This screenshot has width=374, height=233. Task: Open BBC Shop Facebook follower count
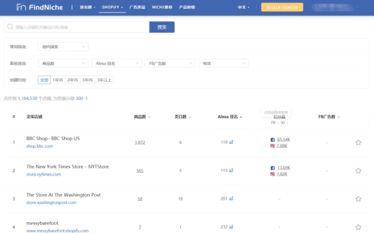pos(283,139)
